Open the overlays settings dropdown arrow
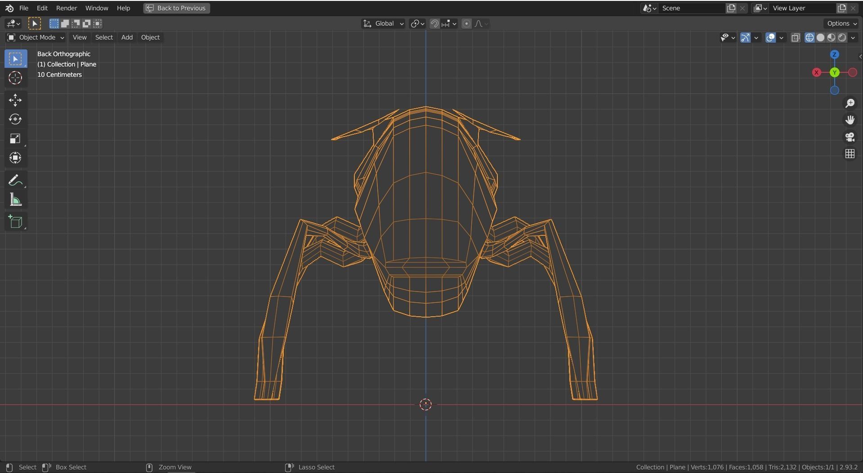 781,38
